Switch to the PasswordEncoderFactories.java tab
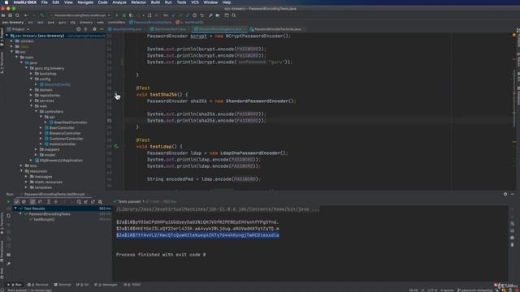The width and height of the screenshot is (520, 292). click(277, 29)
